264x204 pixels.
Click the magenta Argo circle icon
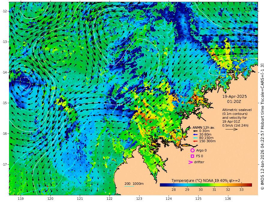point(192,150)
